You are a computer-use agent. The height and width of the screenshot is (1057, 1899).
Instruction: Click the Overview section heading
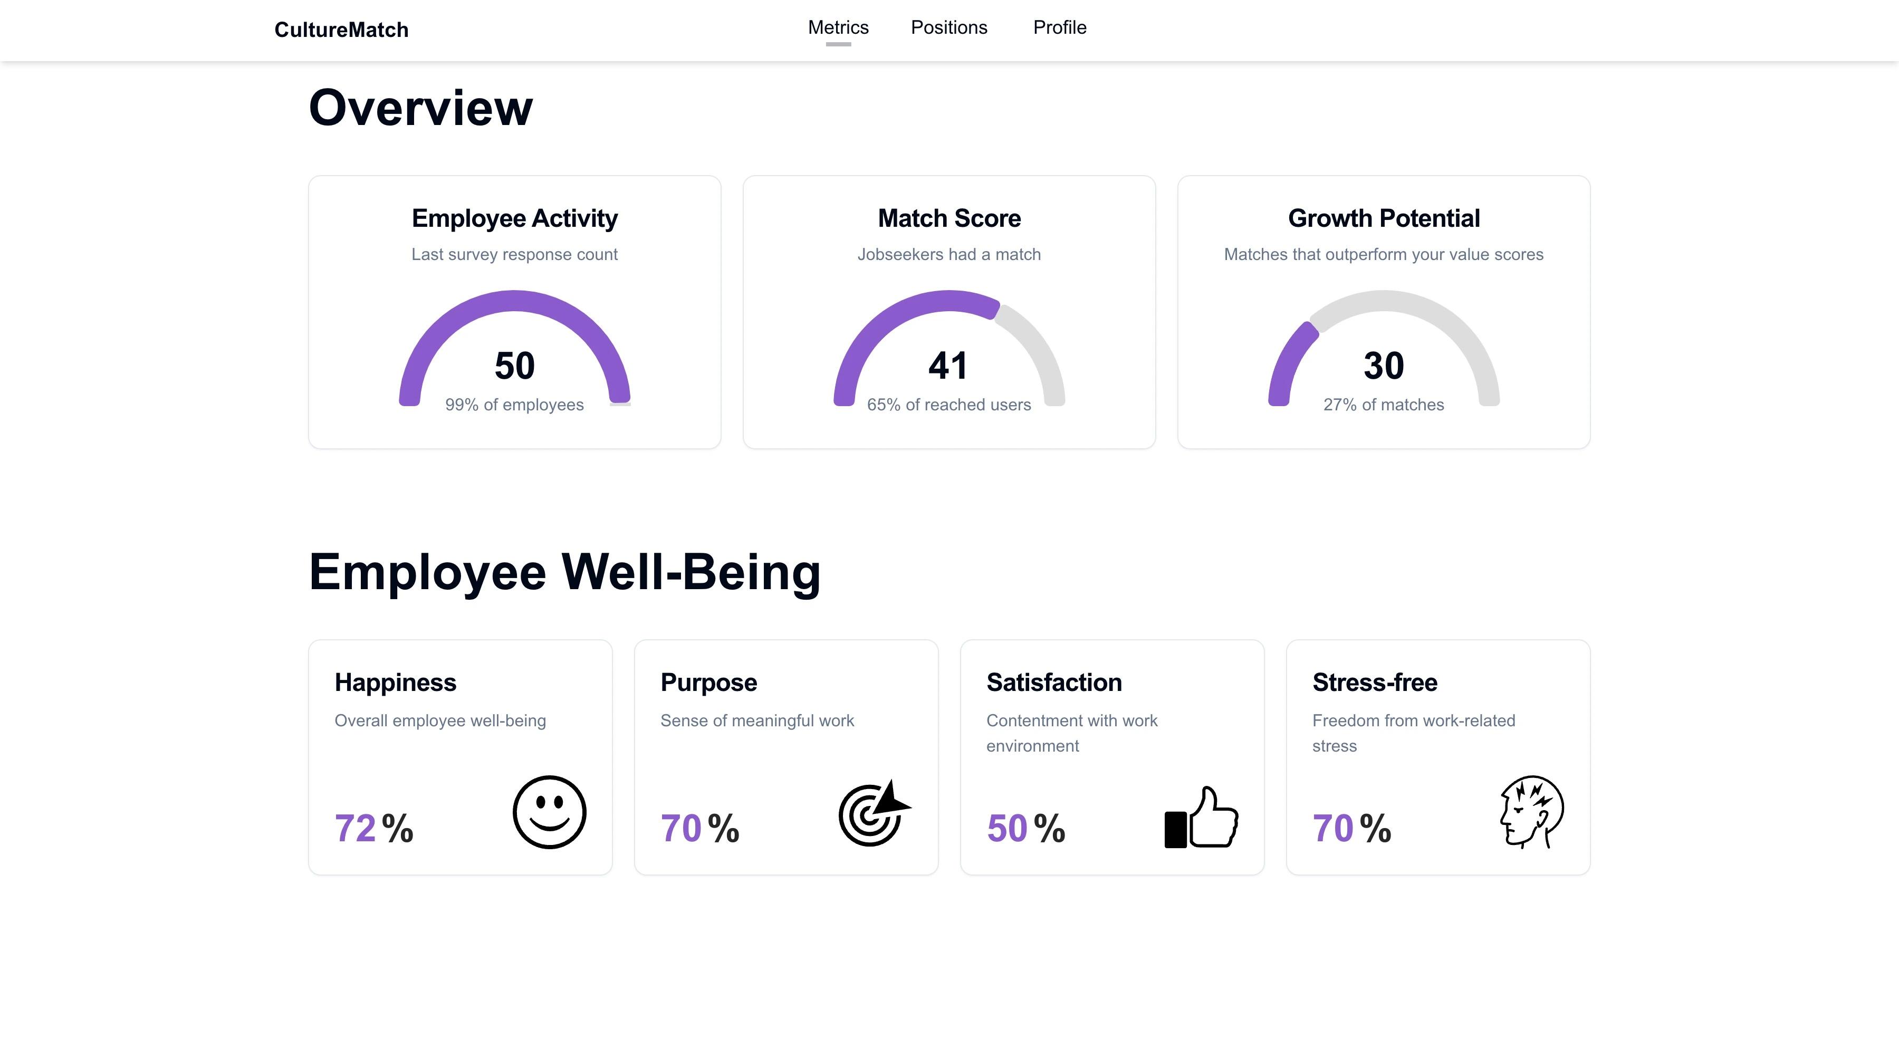click(x=420, y=108)
